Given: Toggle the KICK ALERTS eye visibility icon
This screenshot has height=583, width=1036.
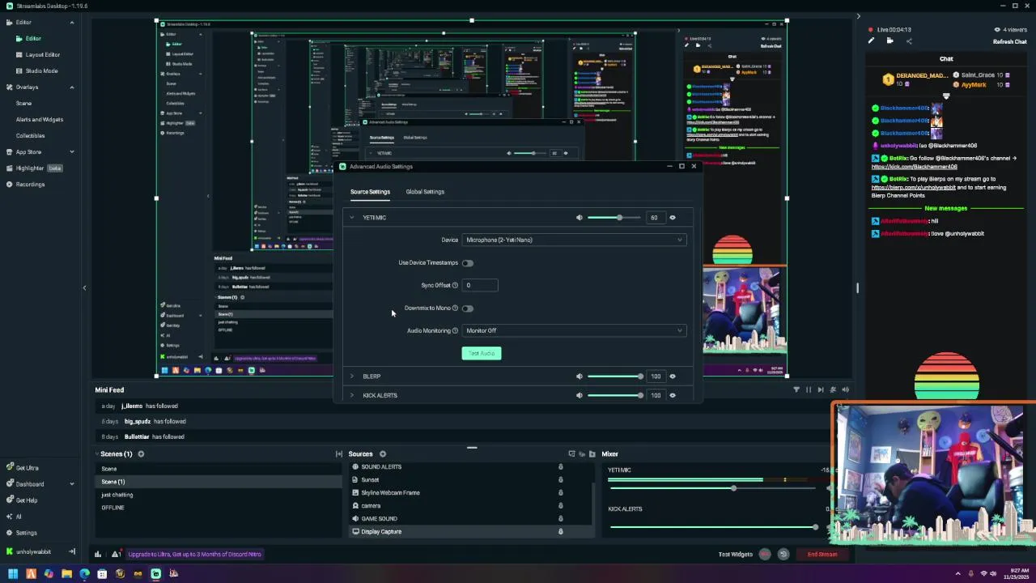Looking at the screenshot, I should click(x=673, y=395).
